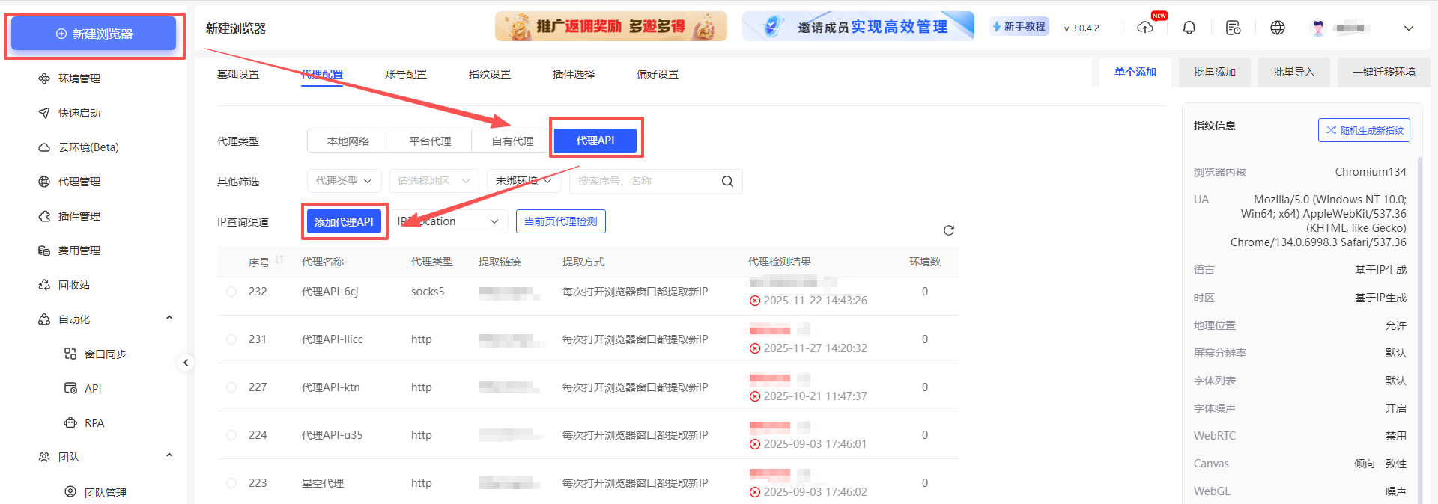Open the 请选择地区 dropdown
Image resolution: width=1438 pixels, height=504 pixels.
pyautogui.click(x=434, y=181)
